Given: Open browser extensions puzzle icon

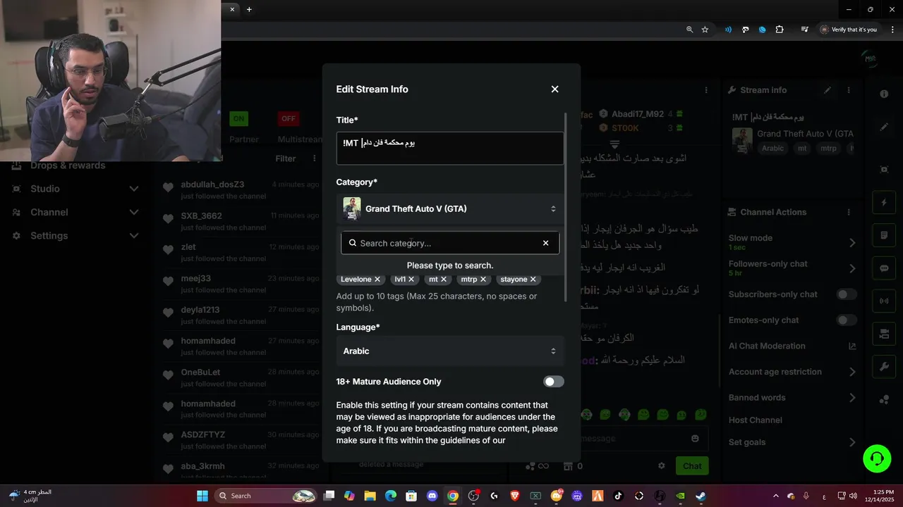Looking at the screenshot, I should point(780,30).
